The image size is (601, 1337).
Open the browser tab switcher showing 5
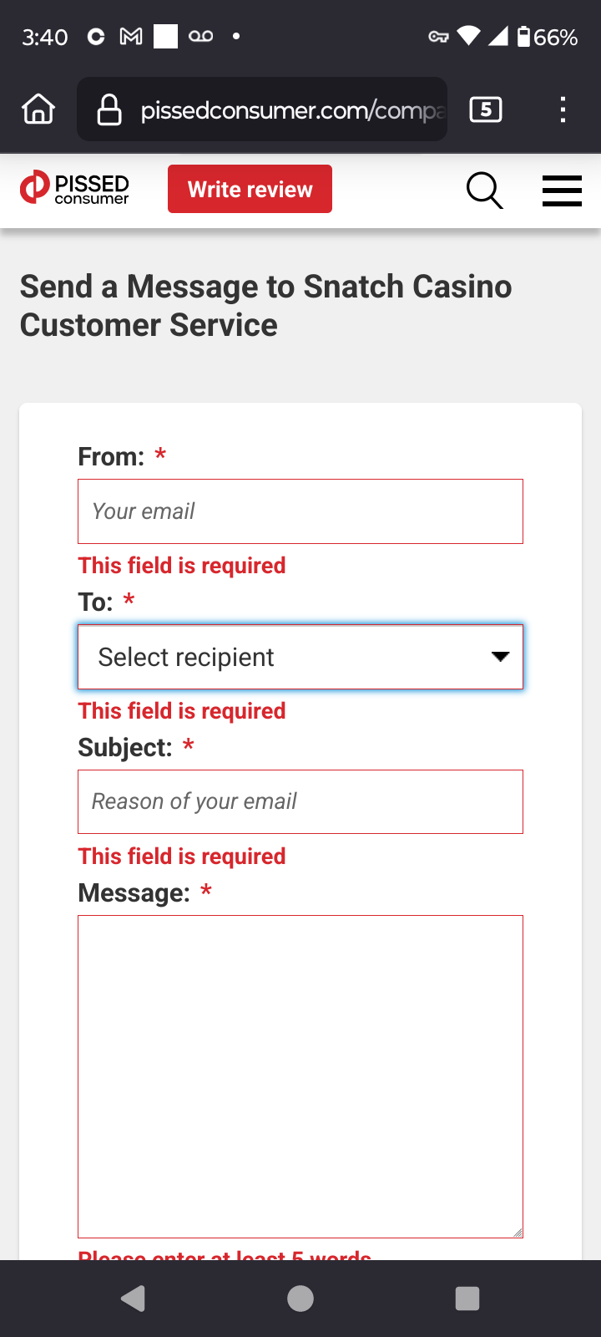pos(486,109)
